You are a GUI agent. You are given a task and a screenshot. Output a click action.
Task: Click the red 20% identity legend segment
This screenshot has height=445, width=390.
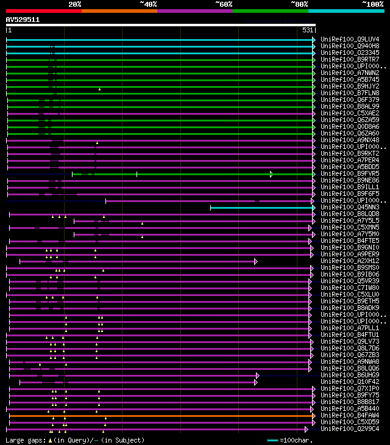point(44,11)
